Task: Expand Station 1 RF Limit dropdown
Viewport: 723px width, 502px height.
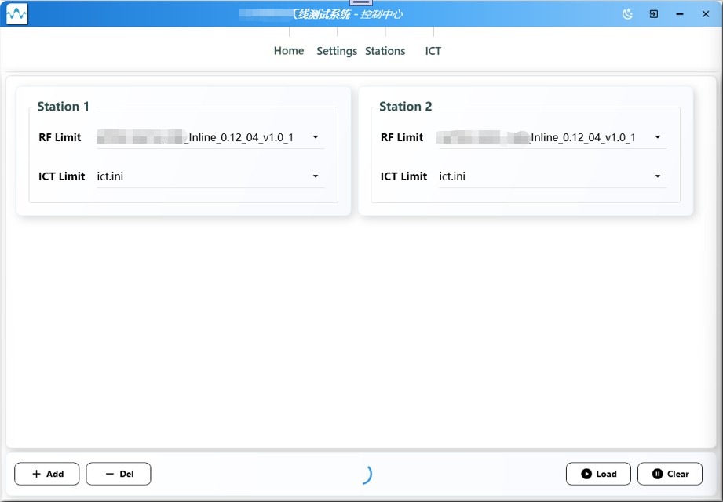Action: coord(316,137)
